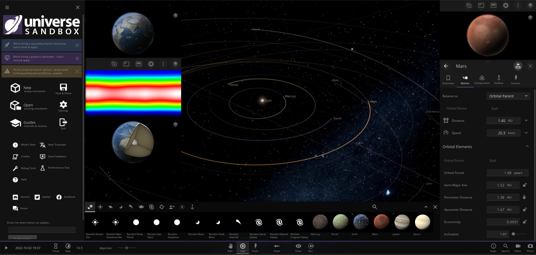Toggle lock on Pericenter Distance
Image resolution: width=536 pixels, height=255 pixels.
(x=524, y=197)
